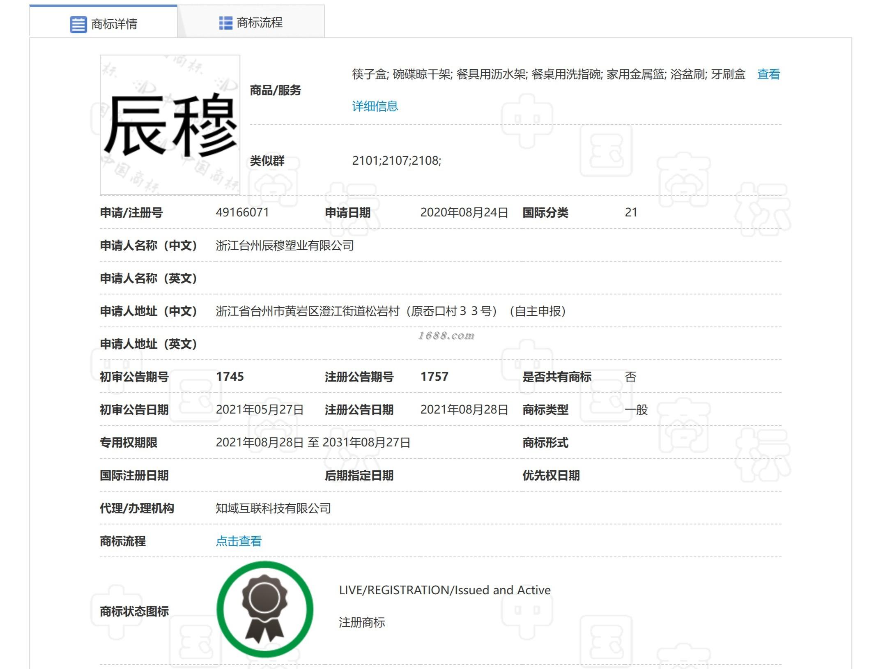Viewport: 892px width, 669px height.
Task: Click the goods/services list text
Action: [x=548, y=74]
